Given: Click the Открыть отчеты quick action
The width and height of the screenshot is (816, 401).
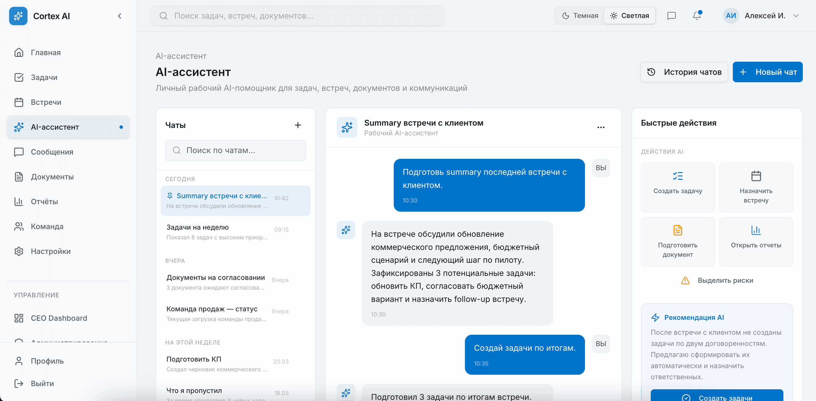Looking at the screenshot, I should point(756,242).
